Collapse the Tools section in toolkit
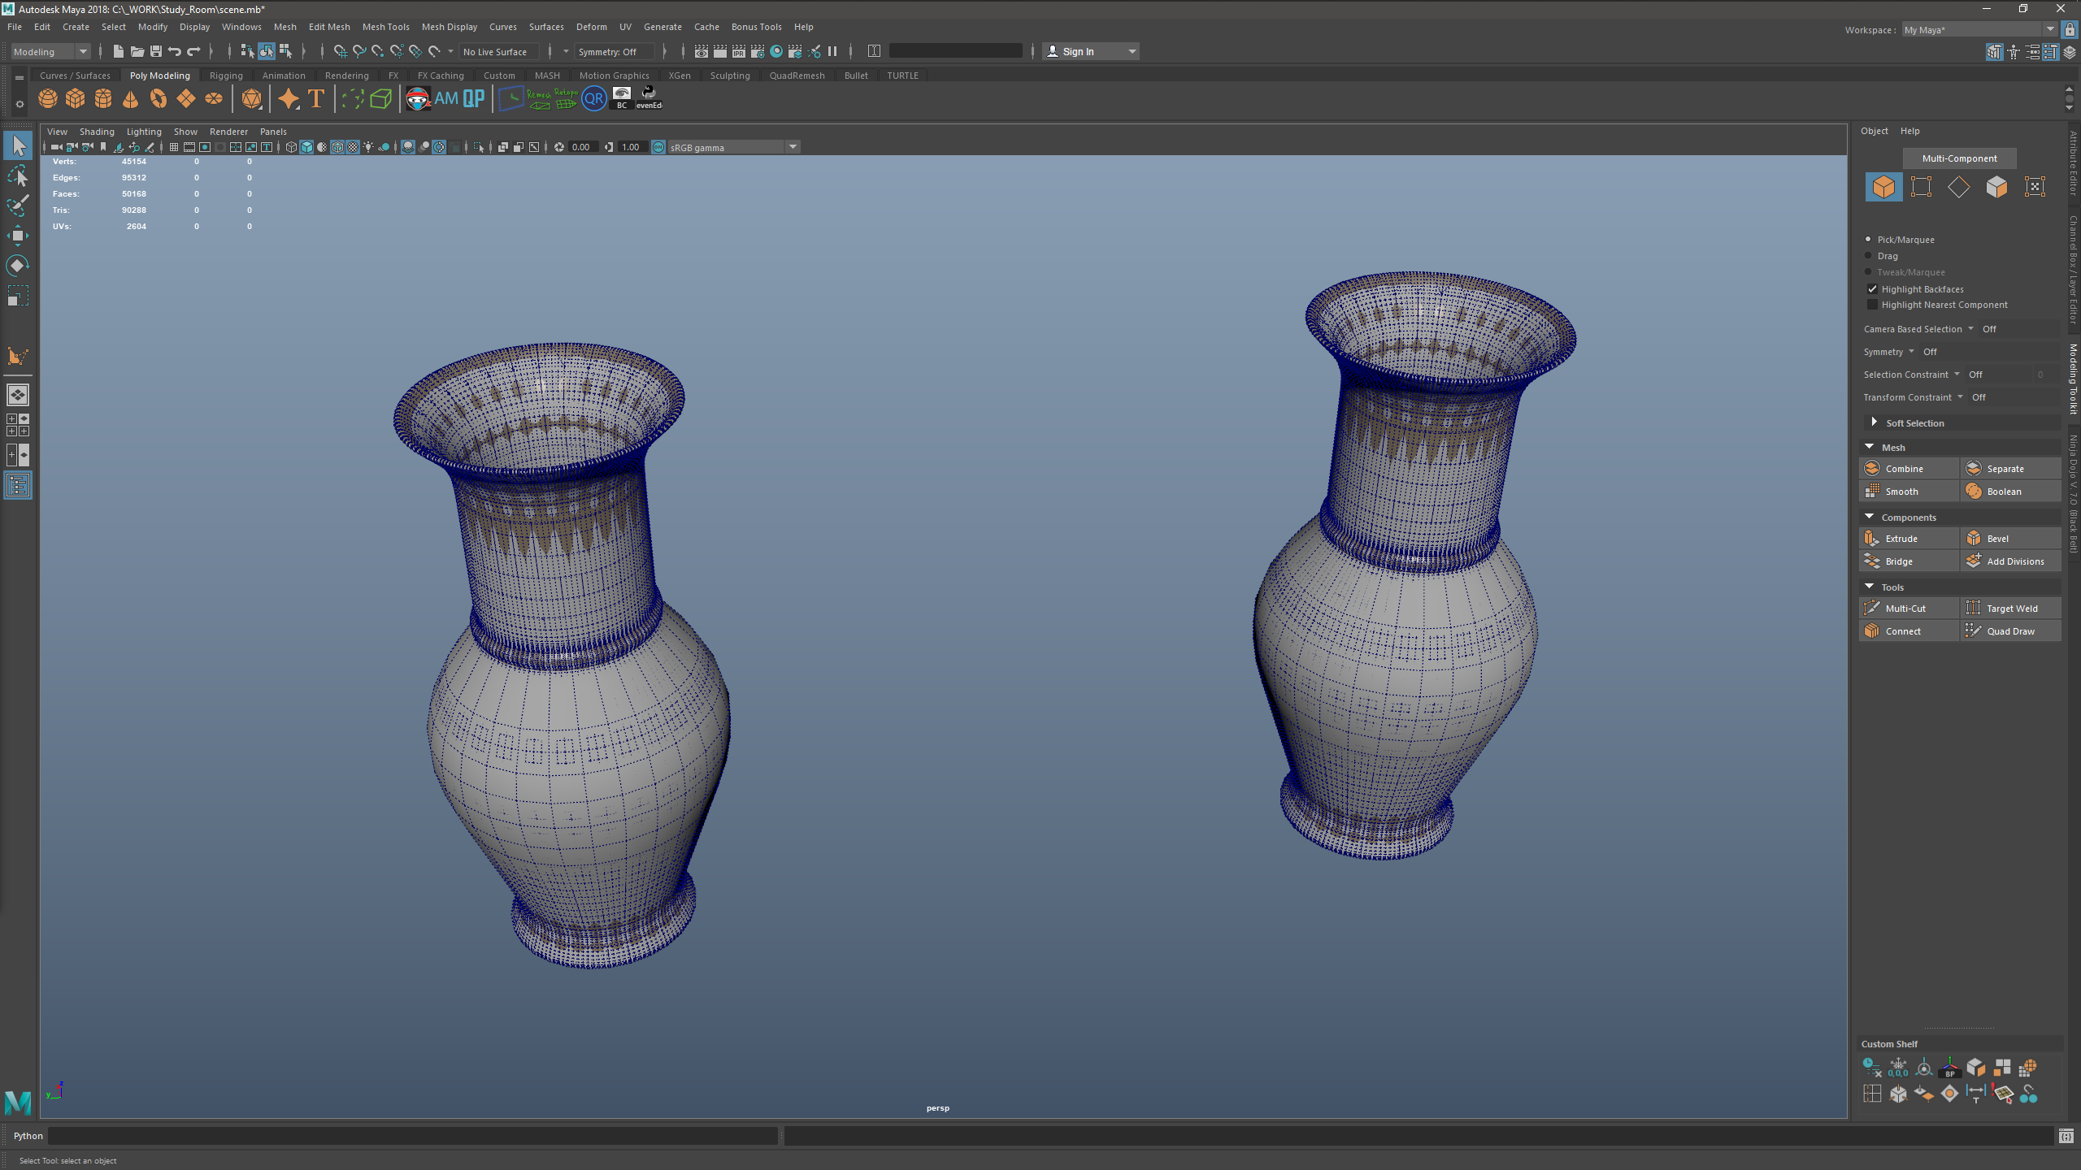 (x=1870, y=587)
